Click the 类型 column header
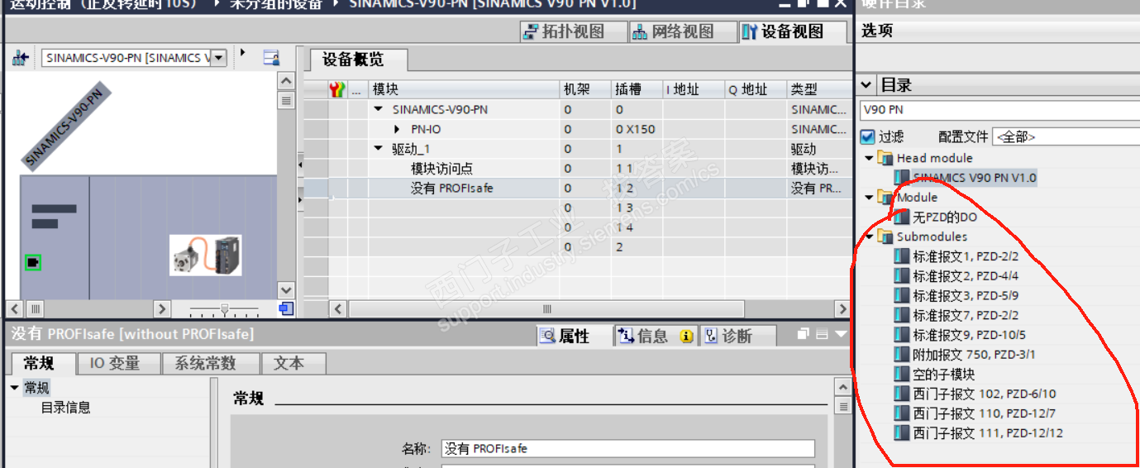 818,89
